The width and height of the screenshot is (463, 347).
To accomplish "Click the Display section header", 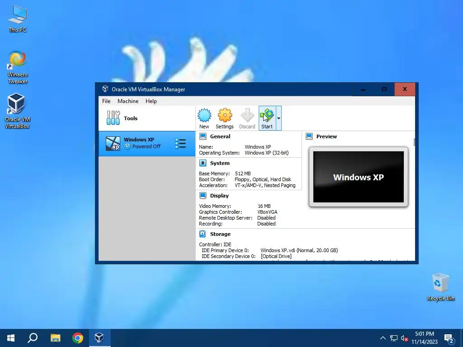I will pos(219,196).
